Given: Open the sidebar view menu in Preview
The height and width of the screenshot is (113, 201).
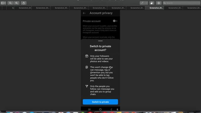Looking at the screenshot, I should coord(3,3).
